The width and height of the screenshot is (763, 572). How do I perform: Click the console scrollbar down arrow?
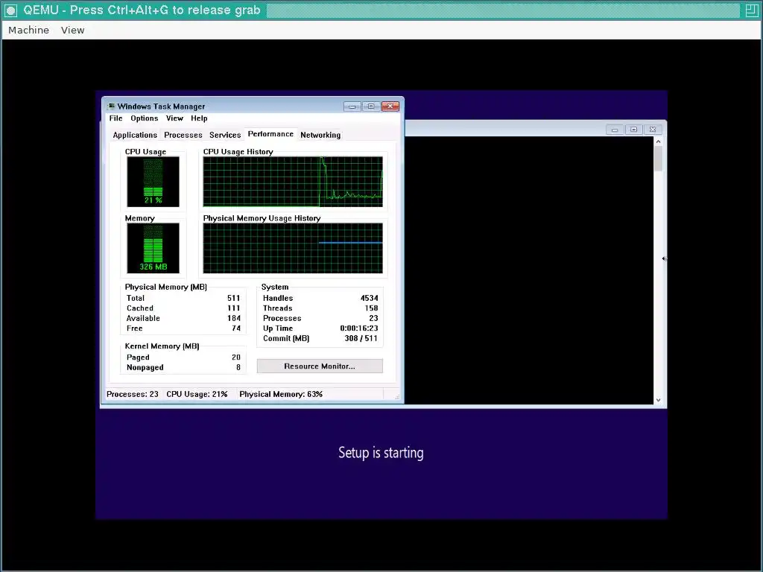tap(659, 400)
